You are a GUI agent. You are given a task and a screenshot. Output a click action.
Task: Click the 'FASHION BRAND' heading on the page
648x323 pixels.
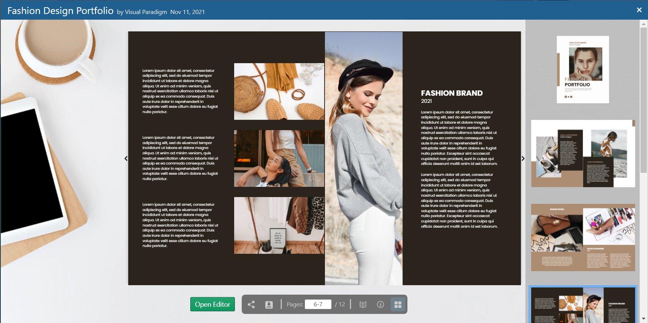pos(452,93)
